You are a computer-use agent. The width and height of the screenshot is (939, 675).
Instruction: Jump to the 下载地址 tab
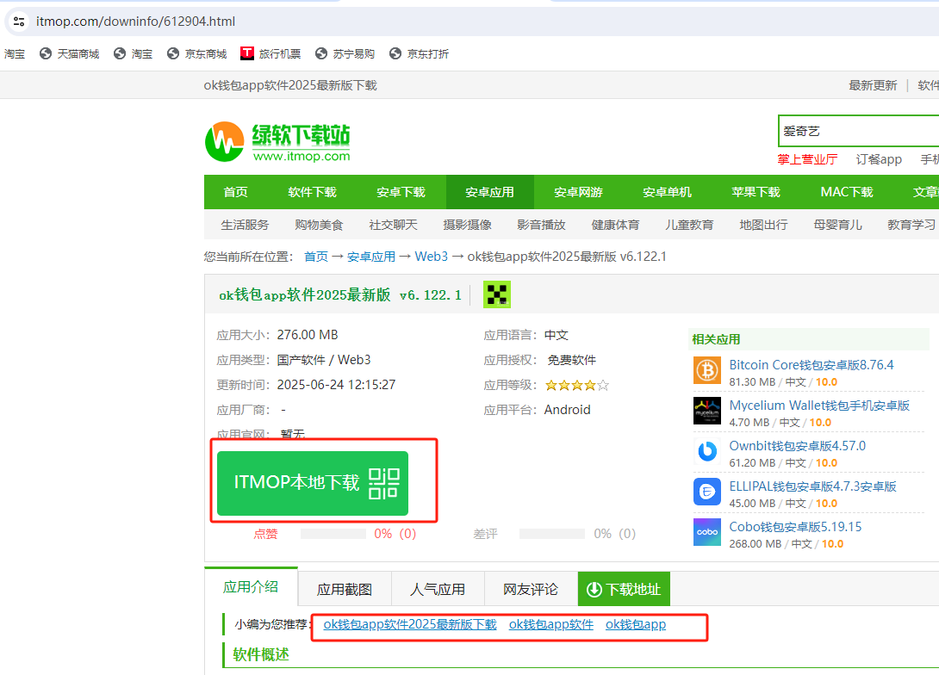pos(624,589)
